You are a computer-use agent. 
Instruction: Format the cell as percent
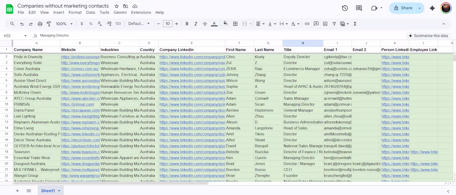91,24
